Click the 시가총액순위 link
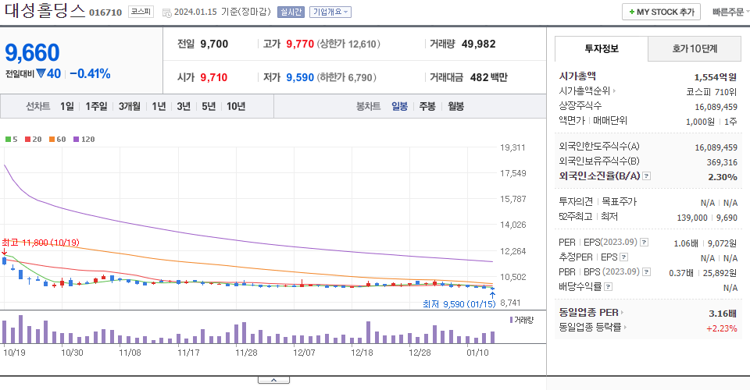Screen dimensions: 750x390 tap(584, 90)
